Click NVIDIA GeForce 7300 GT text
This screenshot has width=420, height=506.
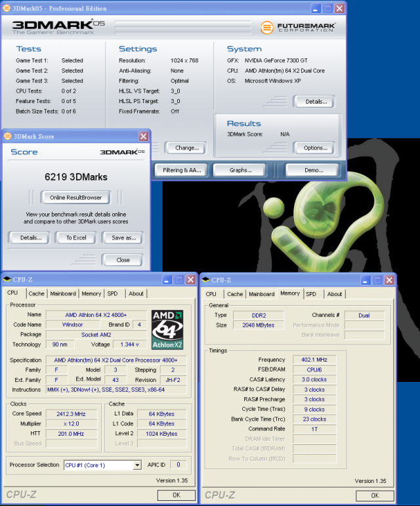276,60
